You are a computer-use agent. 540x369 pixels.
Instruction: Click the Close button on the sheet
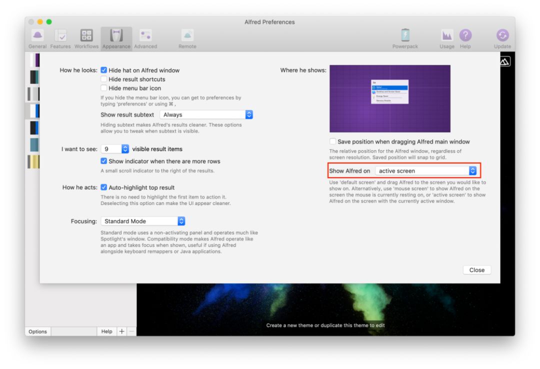tap(476, 270)
